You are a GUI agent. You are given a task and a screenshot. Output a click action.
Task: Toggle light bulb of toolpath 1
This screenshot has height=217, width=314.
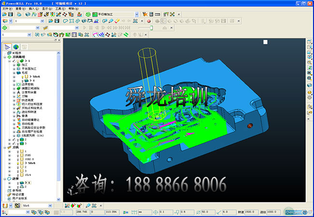17,61
